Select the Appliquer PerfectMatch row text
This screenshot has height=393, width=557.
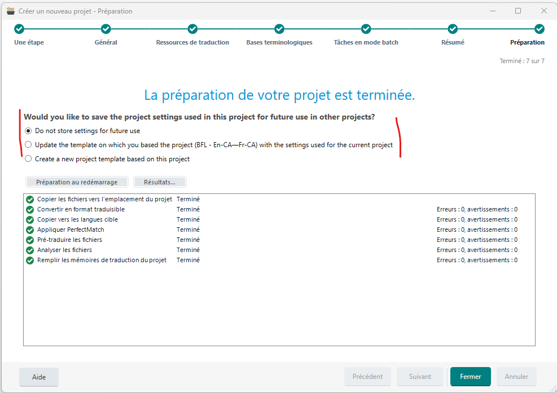71,229
